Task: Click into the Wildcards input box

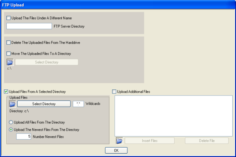Action: pyautogui.click(x=78, y=104)
